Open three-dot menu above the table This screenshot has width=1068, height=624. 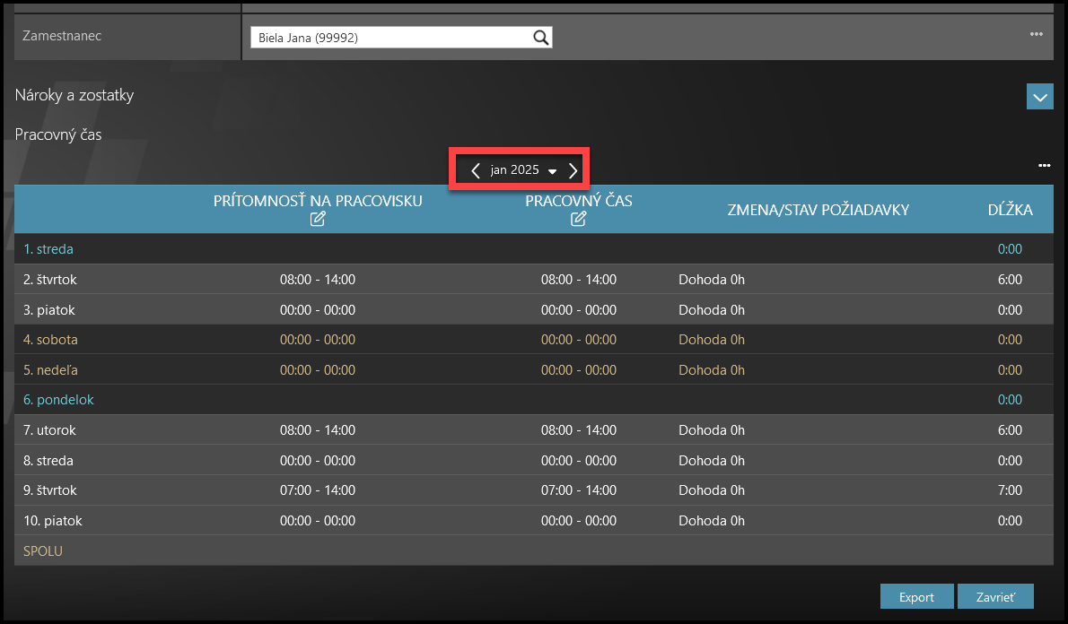click(1044, 166)
